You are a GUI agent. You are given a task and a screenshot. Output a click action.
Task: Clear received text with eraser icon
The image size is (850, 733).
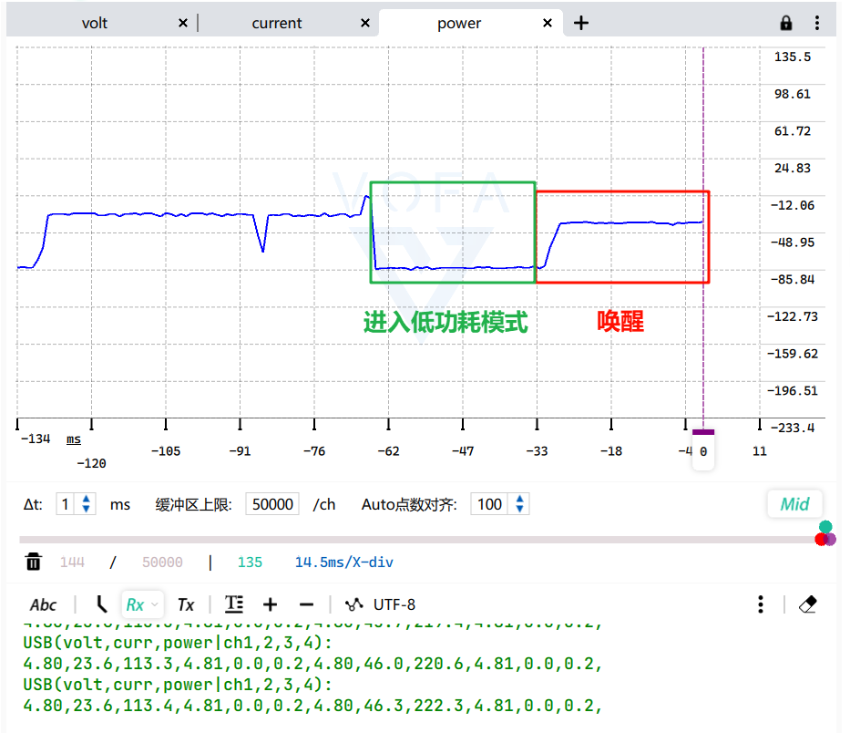[x=808, y=604]
